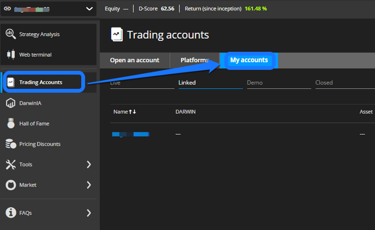Expand the FAQs submenu chevron

(x=89, y=213)
